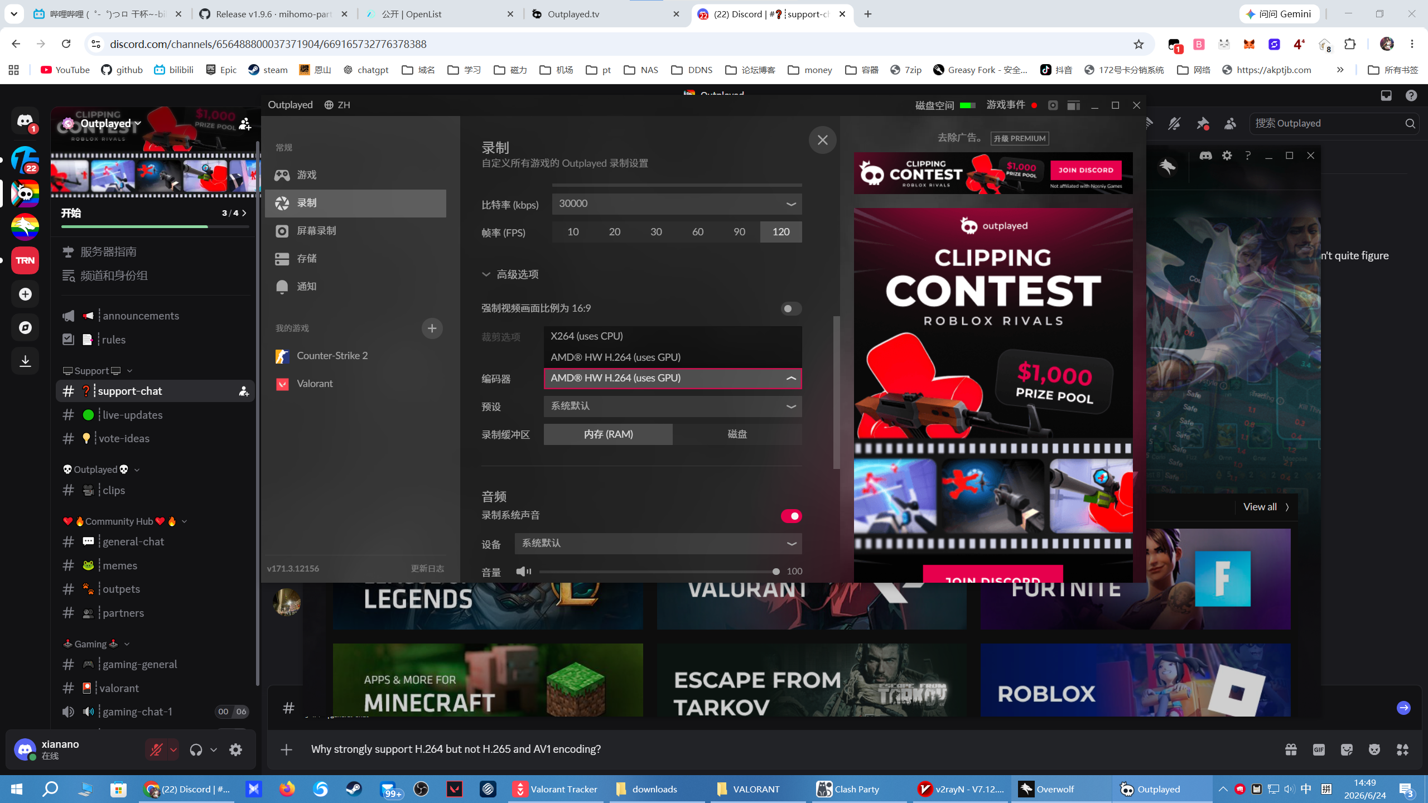Bookmark this page with the star icon
The height and width of the screenshot is (803, 1428).
click(1138, 44)
